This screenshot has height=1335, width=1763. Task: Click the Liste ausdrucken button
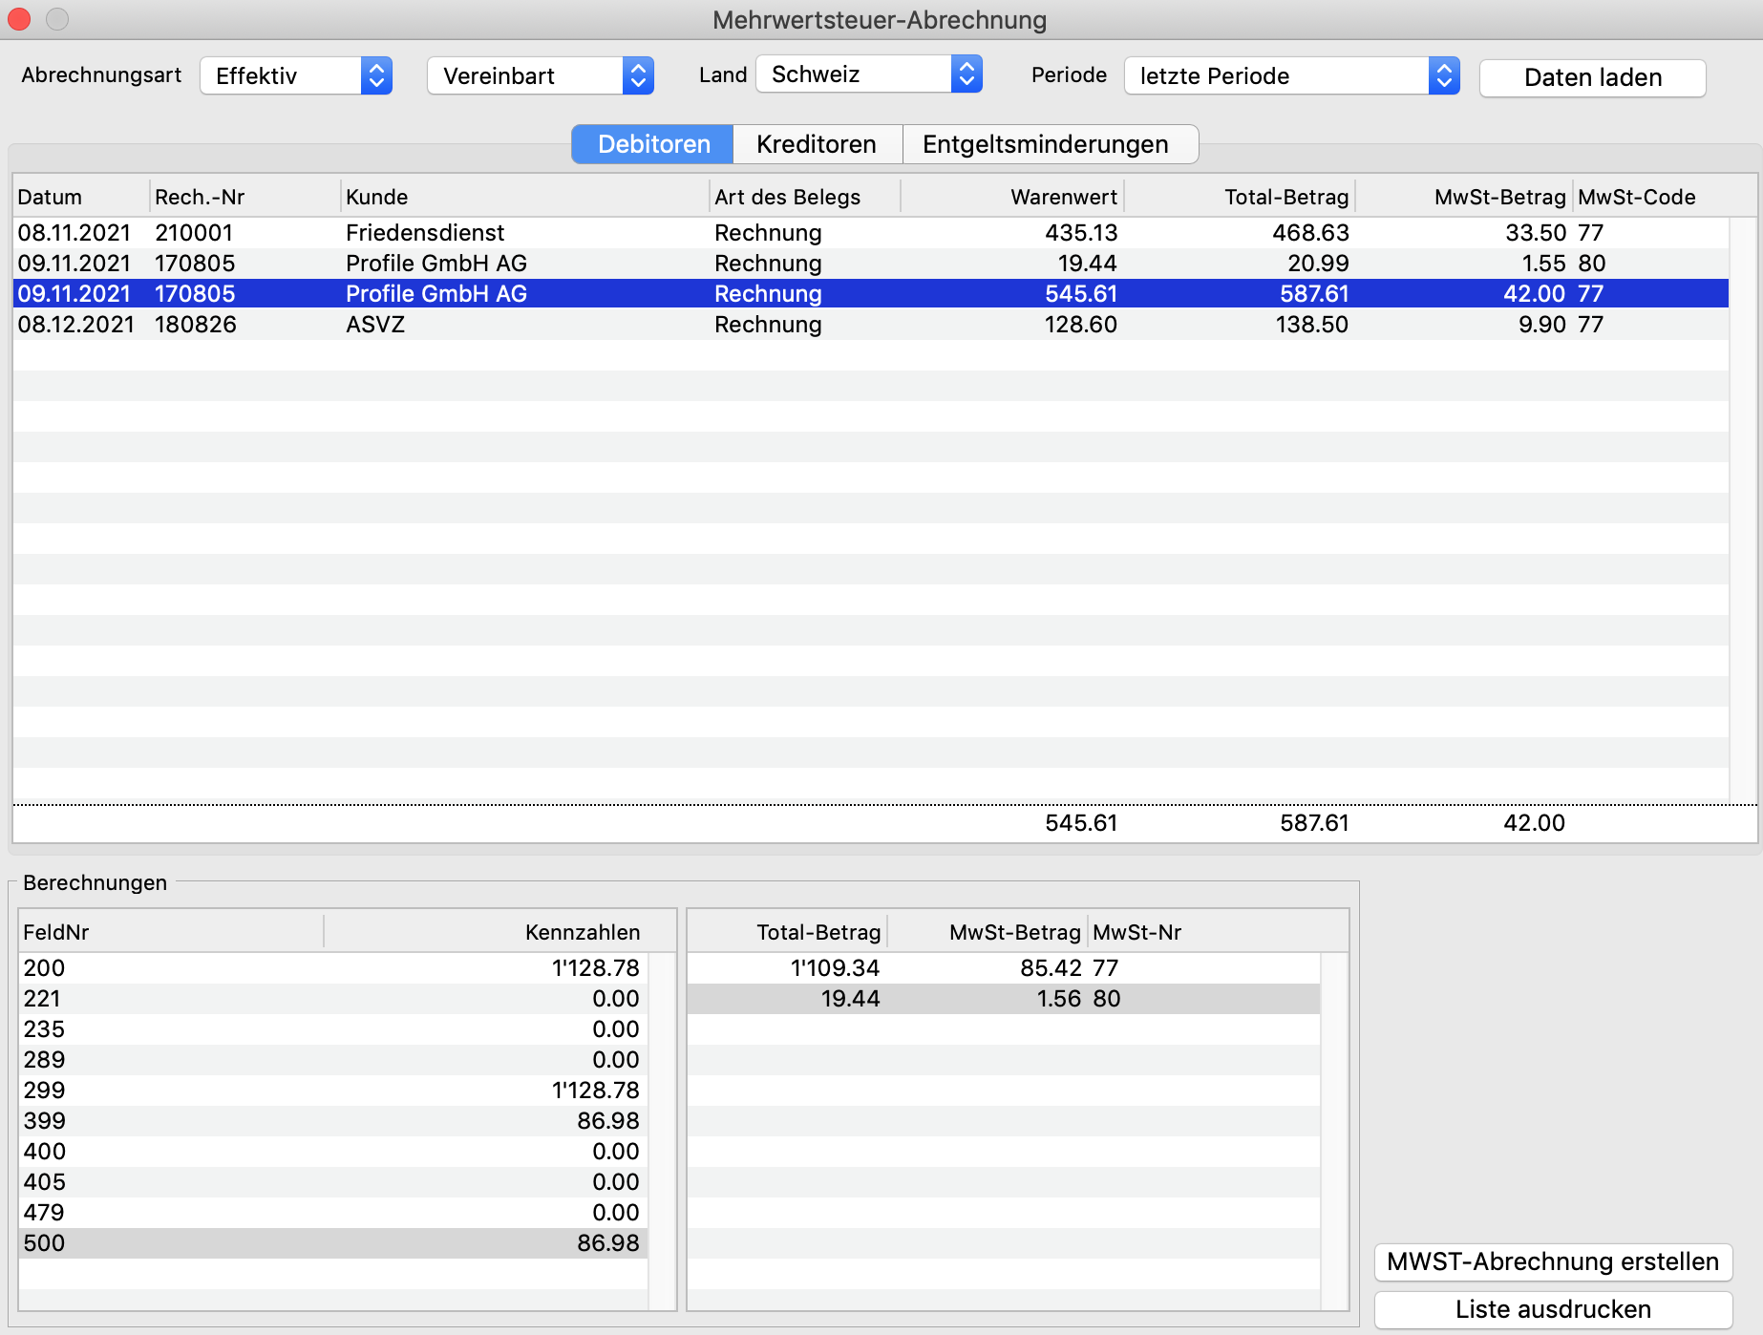click(1553, 1309)
